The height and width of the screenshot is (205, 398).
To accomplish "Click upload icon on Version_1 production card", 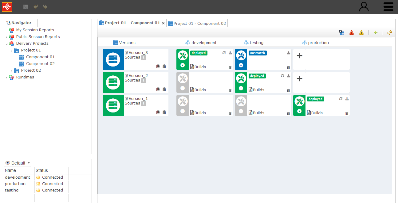I will (347, 99).
